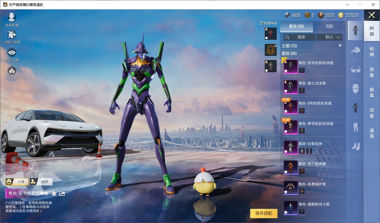The height and width of the screenshot is (223, 380).
Task: Select the shoes category icon
Action: [x=355, y=146]
